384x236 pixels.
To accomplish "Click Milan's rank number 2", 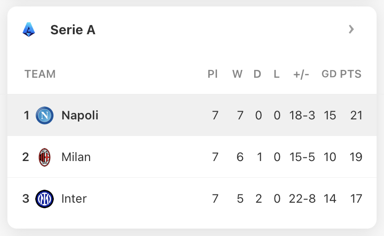I will 26,157.
